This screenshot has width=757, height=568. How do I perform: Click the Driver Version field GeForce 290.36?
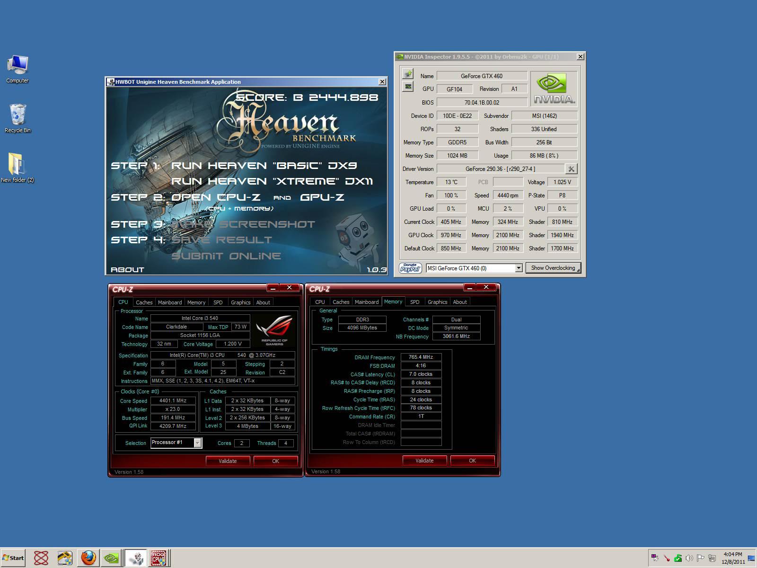[501, 169]
